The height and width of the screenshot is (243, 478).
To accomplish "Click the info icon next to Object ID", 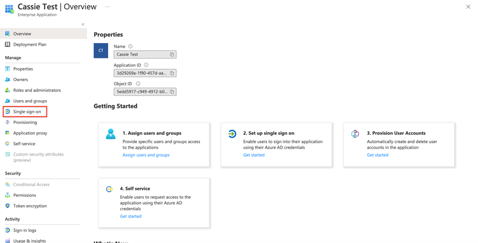I will pyautogui.click(x=138, y=84).
